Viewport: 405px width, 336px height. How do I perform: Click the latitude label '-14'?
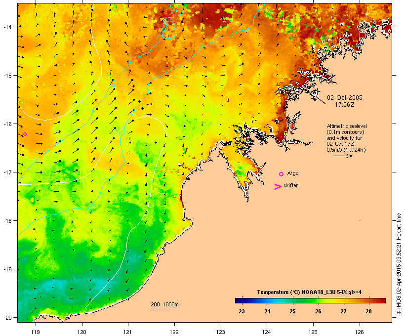pos(7,27)
